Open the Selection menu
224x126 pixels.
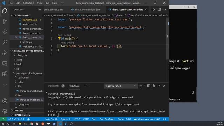[x=29, y=3]
